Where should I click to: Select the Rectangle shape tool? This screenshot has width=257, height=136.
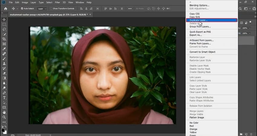[4, 108]
